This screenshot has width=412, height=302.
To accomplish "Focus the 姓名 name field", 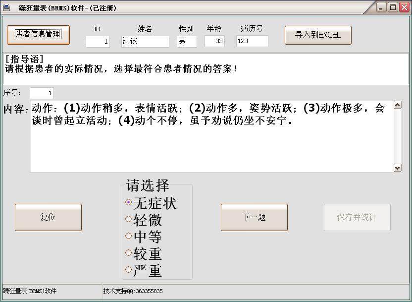I will tap(145, 42).
